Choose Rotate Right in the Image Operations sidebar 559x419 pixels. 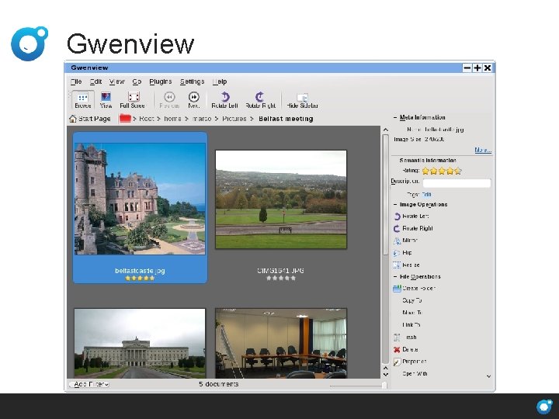tap(413, 228)
